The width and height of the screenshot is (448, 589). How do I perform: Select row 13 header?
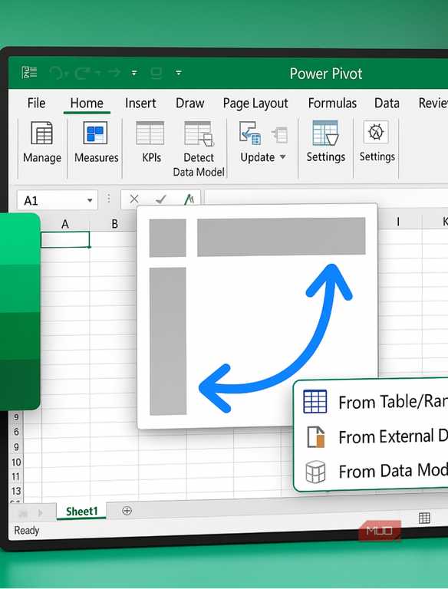(16, 491)
